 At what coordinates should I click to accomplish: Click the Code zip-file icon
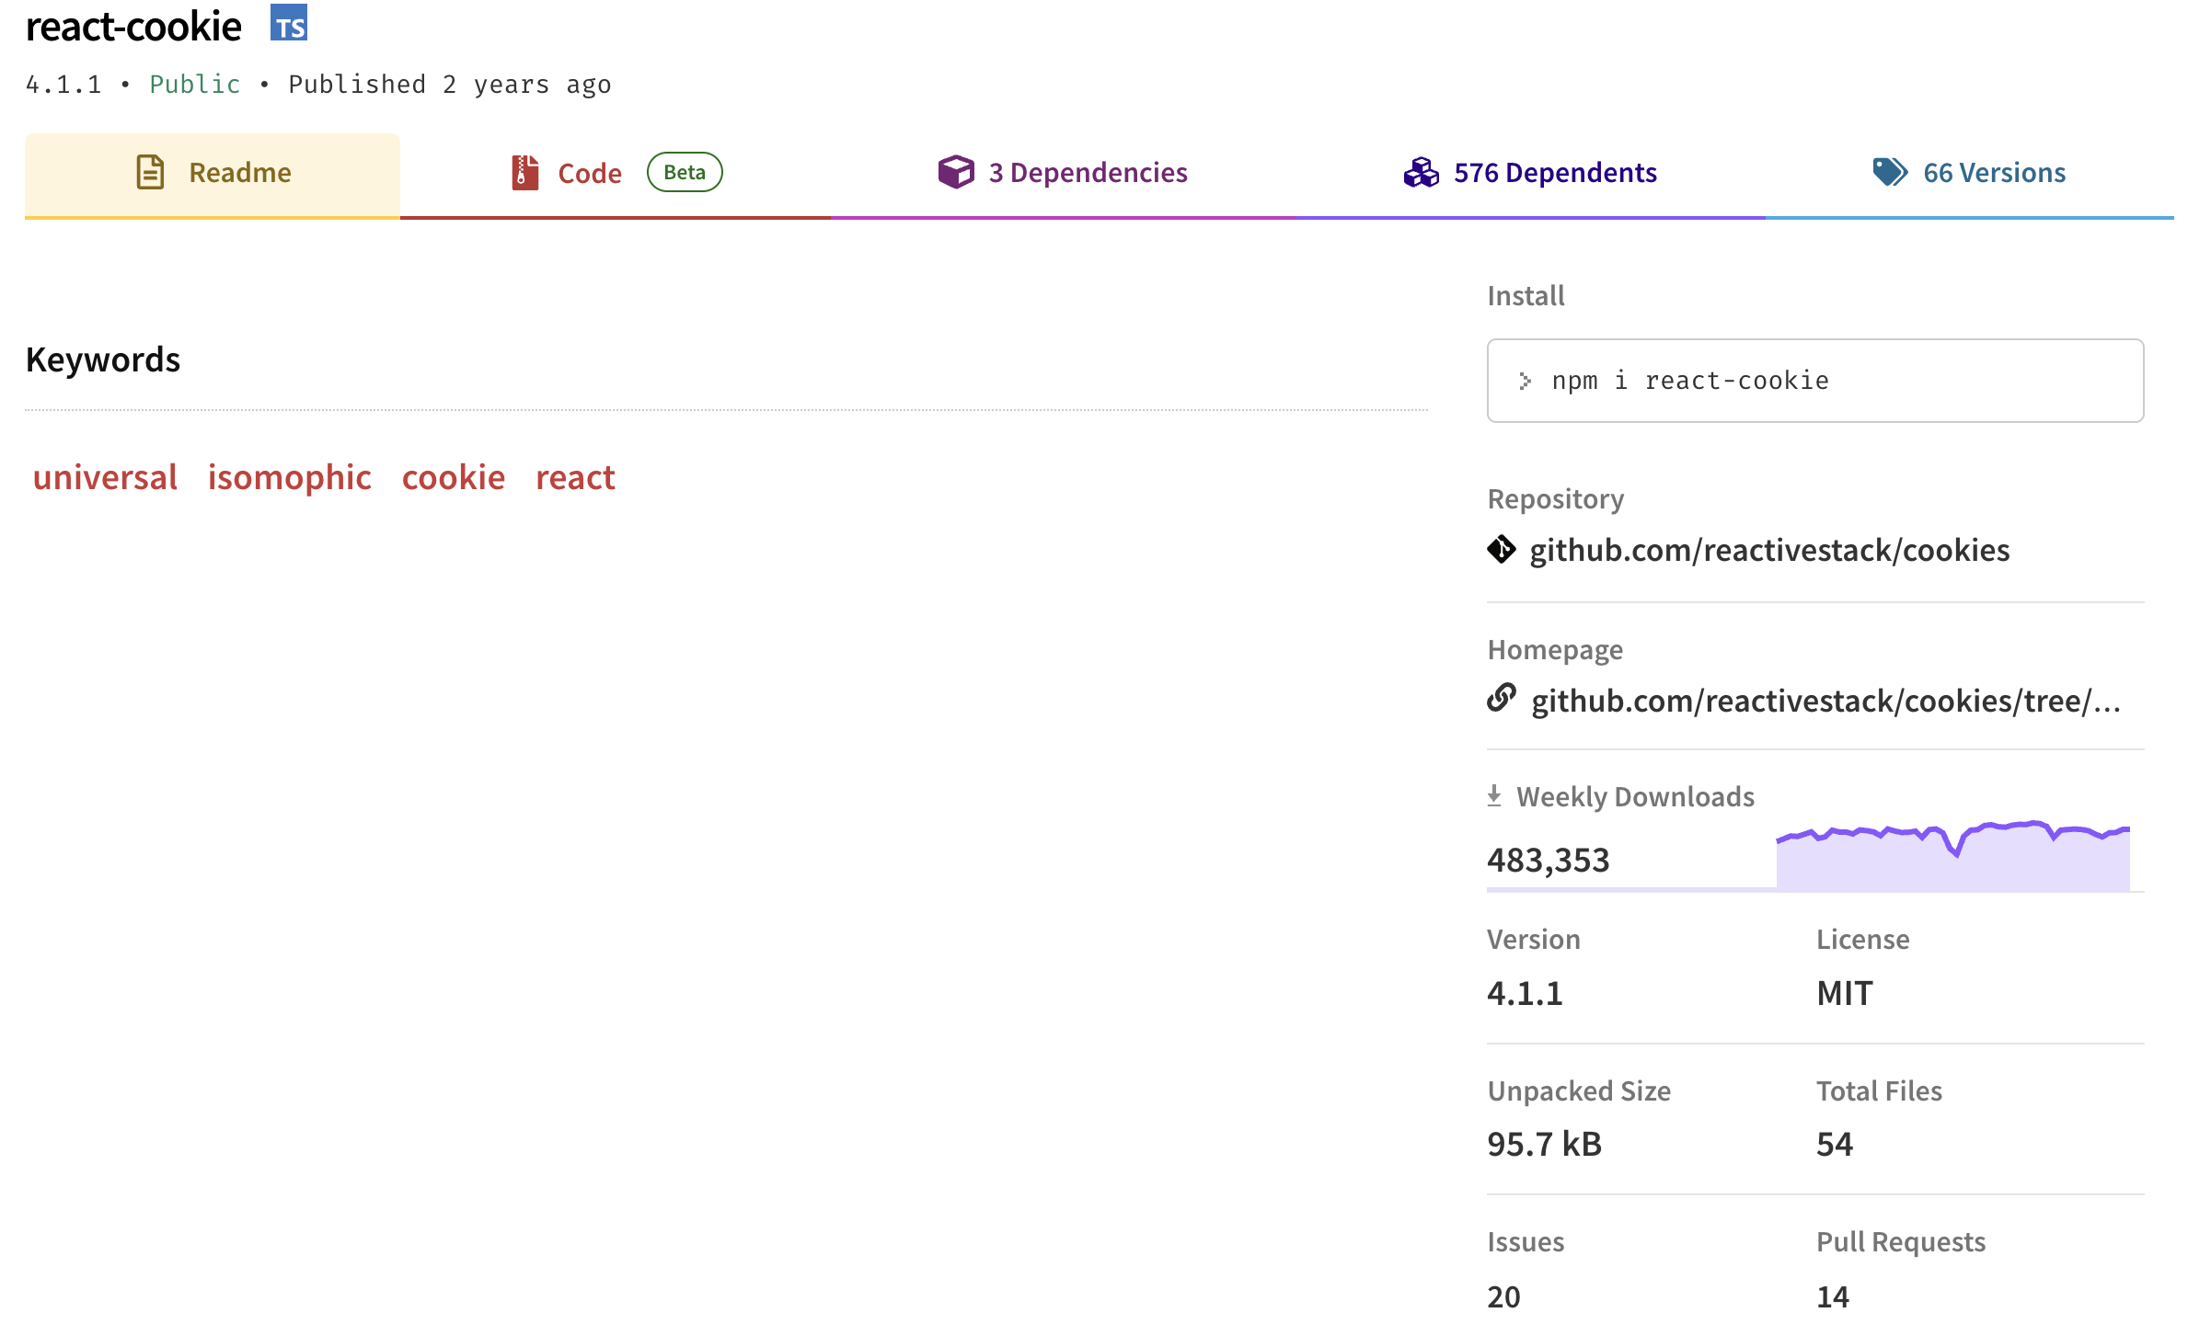[x=524, y=172]
